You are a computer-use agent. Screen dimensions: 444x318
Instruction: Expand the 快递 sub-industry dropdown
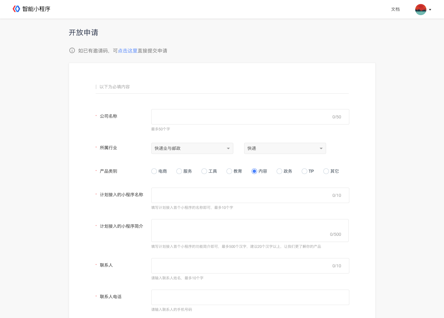285,148
